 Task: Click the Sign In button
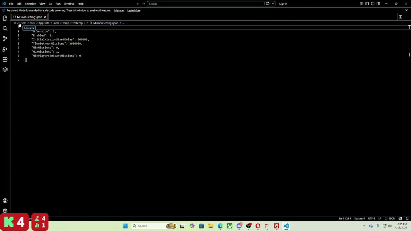pos(283,4)
